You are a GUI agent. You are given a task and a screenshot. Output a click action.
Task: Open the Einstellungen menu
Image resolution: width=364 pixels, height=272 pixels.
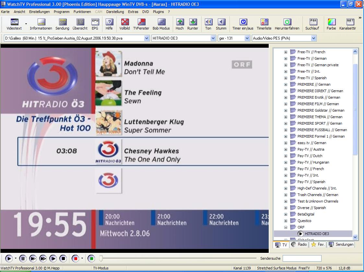pos(40,12)
